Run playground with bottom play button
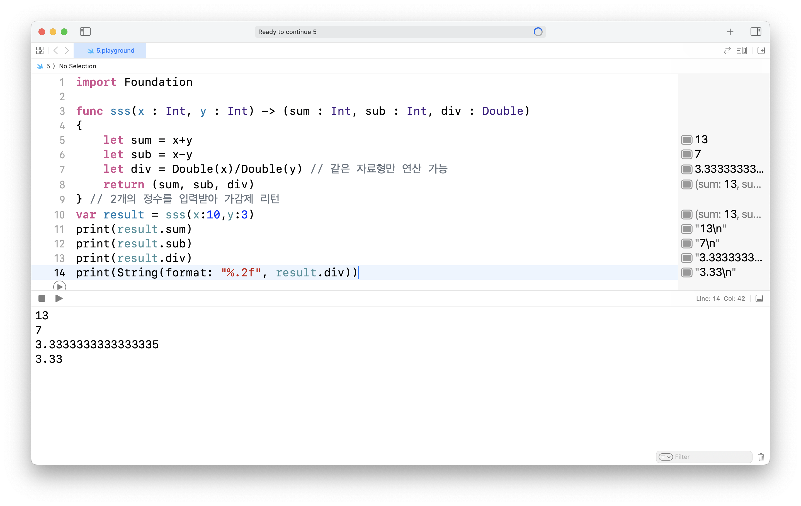The height and width of the screenshot is (506, 801). (59, 298)
